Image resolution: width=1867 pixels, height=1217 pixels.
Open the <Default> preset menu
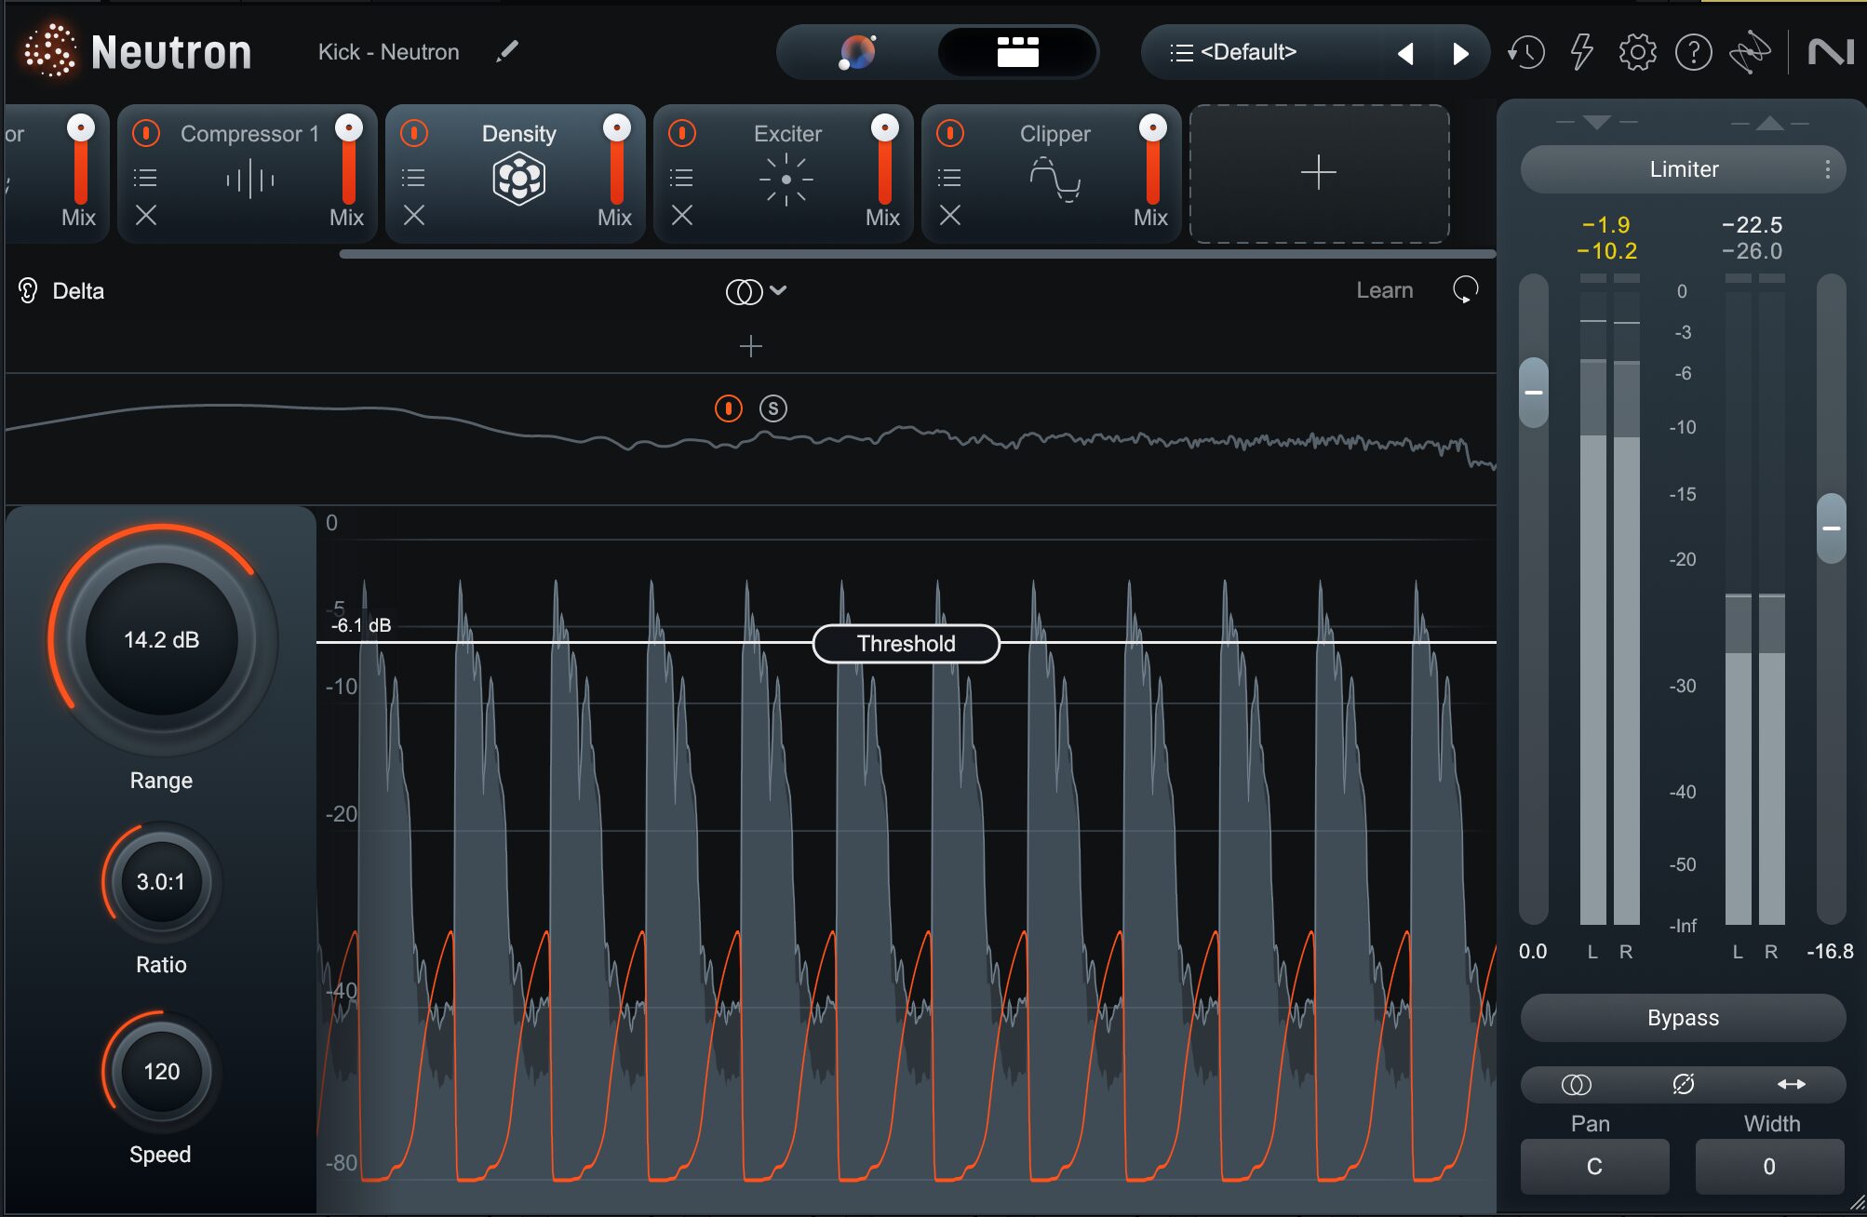1247,52
